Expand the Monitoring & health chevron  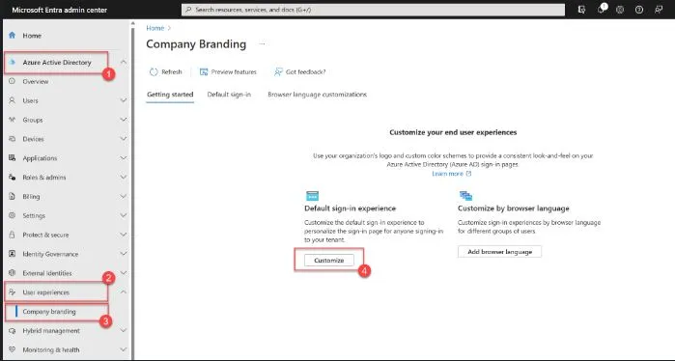pos(124,349)
